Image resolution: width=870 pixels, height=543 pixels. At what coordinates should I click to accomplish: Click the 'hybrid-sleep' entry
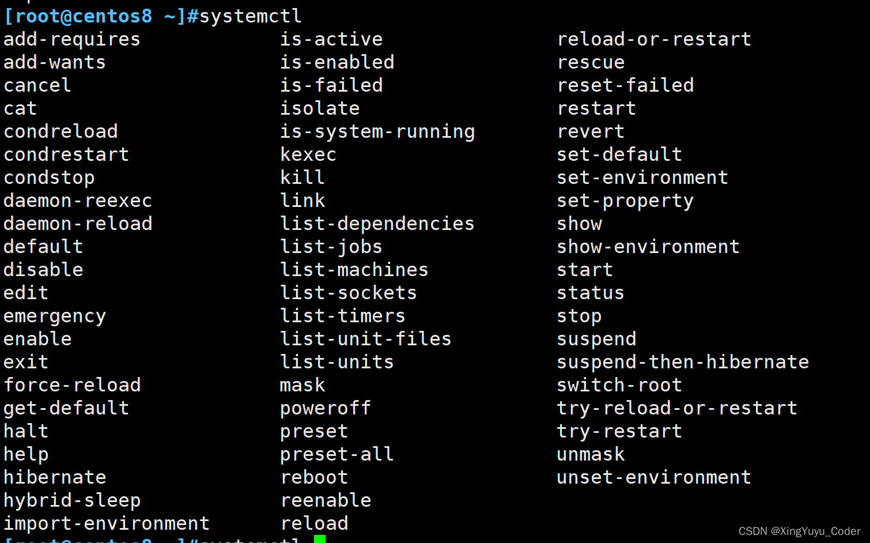coord(72,500)
